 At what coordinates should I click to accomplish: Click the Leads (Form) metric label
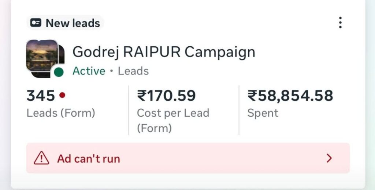click(x=61, y=113)
